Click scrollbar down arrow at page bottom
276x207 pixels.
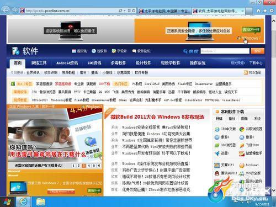[274, 190]
